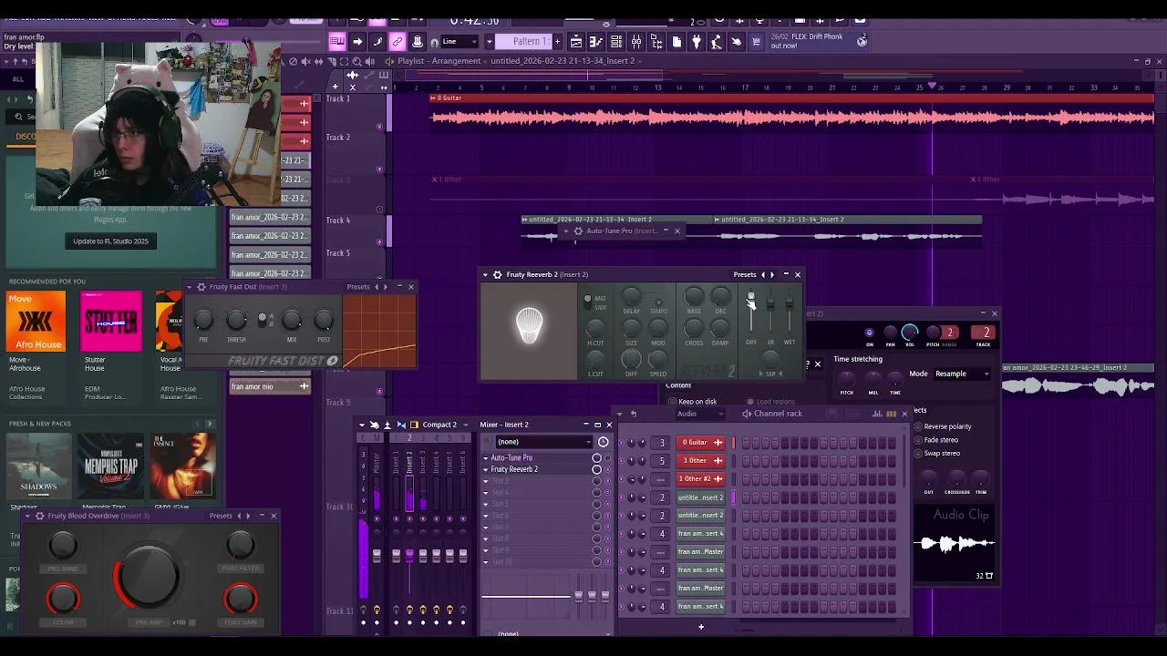Select Pattern 1 in pattern selector

coord(524,41)
